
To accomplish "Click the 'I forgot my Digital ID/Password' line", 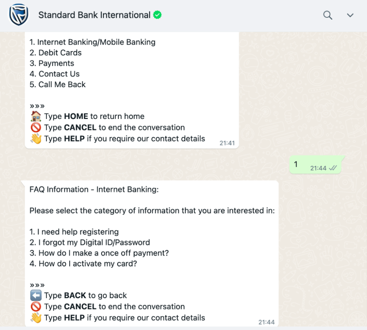I will tap(90, 242).
